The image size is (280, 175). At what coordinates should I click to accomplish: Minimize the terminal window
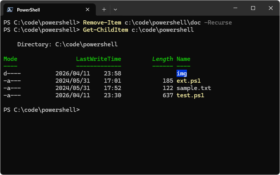coord(235,8)
